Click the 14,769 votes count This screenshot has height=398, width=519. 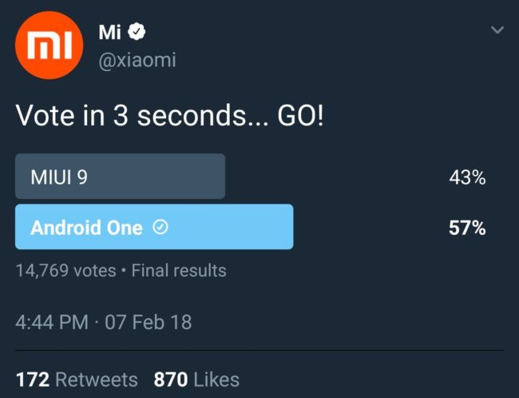pos(65,270)
